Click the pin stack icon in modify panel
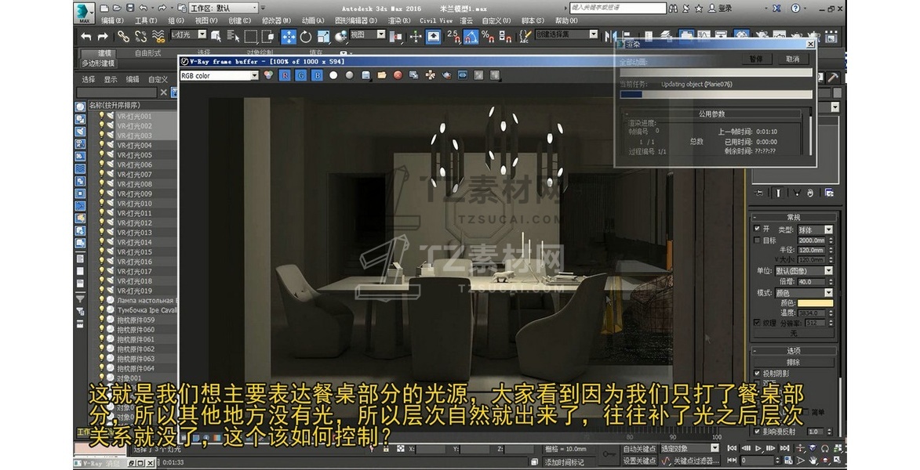The height and width of the screenshot is (470, 920). tap(758, 192)
